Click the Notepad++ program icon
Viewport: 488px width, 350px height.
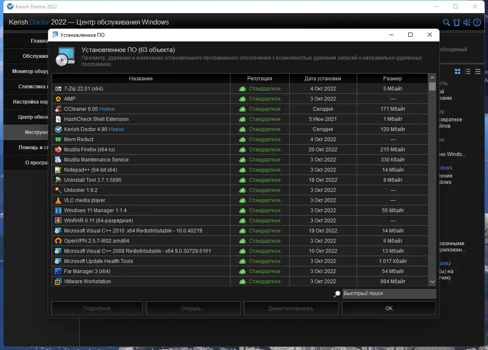coord(58,170)
